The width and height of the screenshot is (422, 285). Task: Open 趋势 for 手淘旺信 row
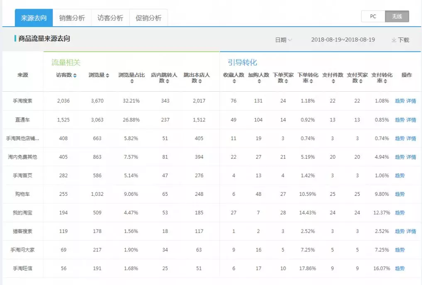[x=400, y=269]
